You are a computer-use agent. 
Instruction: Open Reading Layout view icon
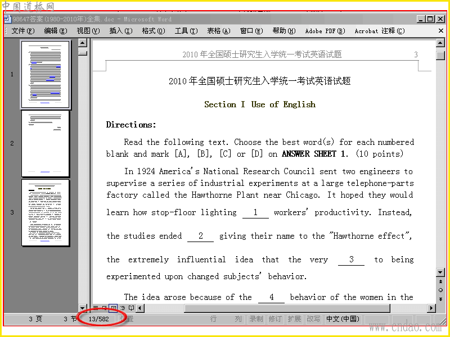tap(131, 308)
